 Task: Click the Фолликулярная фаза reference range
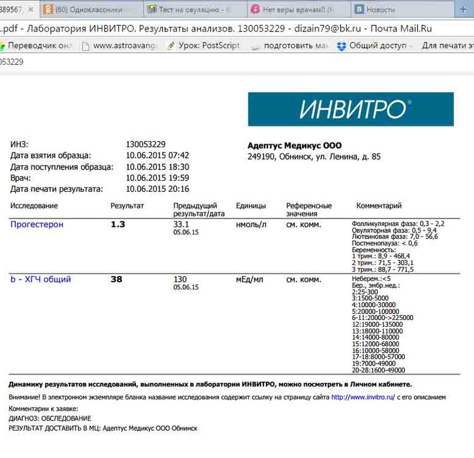(x=398, y=224)
